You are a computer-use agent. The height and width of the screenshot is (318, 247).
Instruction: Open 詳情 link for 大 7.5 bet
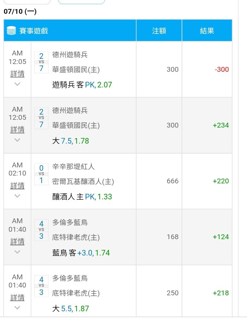pos(17,129)
